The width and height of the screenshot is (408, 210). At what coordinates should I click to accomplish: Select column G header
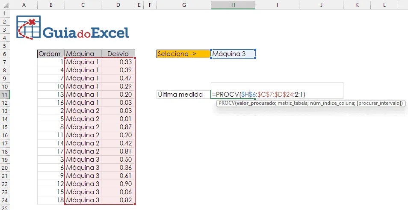[184, 5]
